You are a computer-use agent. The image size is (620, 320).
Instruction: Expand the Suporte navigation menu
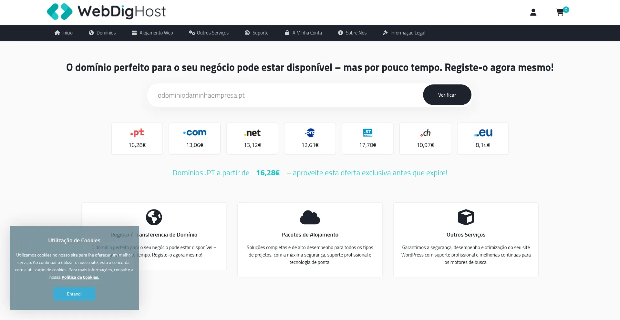[257, 33]
